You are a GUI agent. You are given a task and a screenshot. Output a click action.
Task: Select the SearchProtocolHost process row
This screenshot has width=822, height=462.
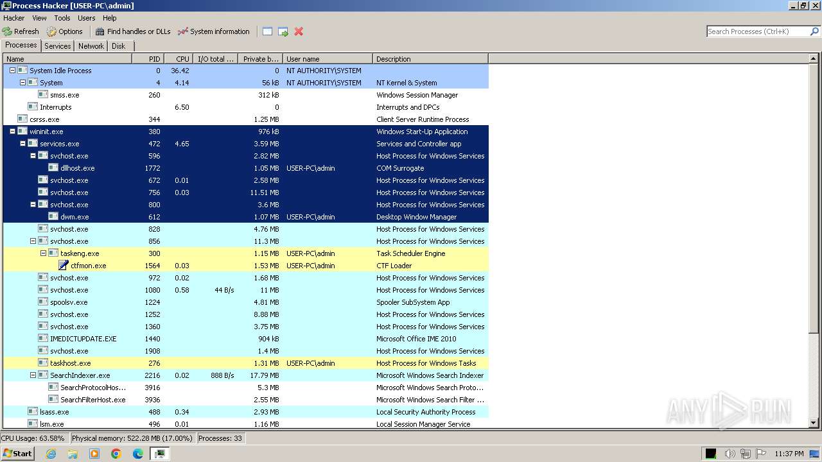(x=246, y=388)
